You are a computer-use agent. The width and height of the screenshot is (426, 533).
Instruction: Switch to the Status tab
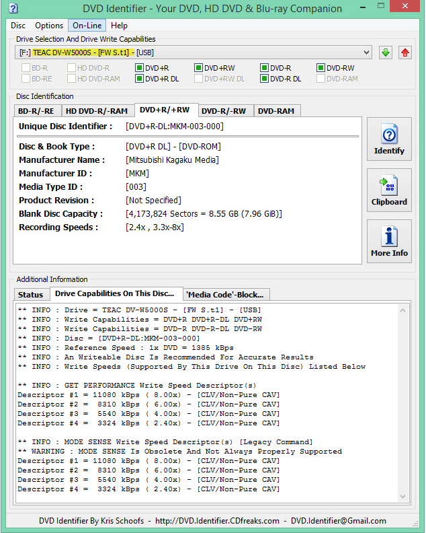pyautogui.click(x=30, y=295)
